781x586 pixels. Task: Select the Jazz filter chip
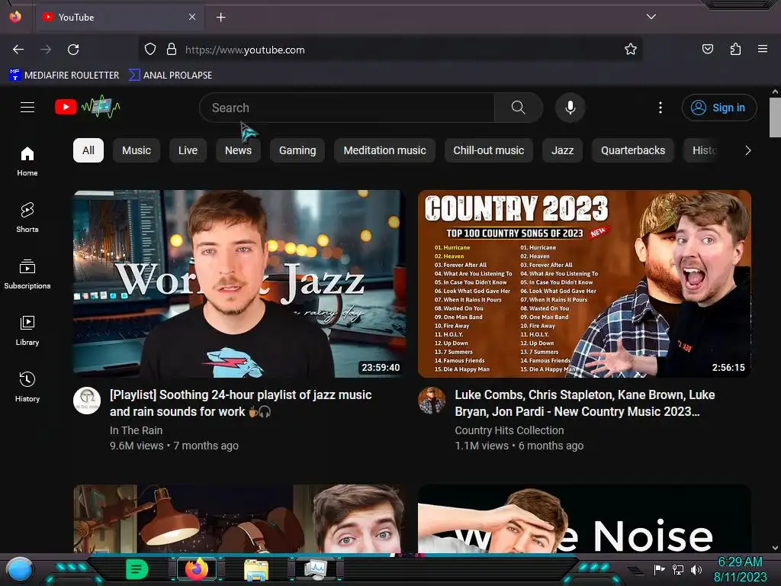point(562,150)
